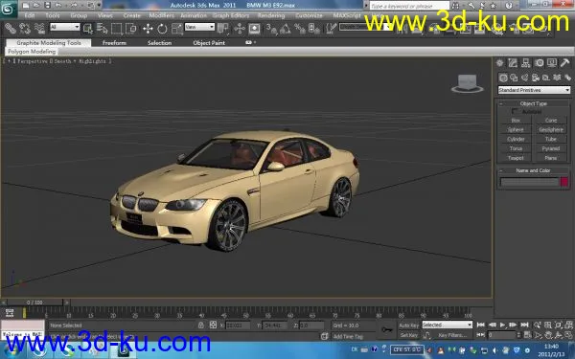
Task: Click the Select and Manipulate icon
Action: (240, 28)
